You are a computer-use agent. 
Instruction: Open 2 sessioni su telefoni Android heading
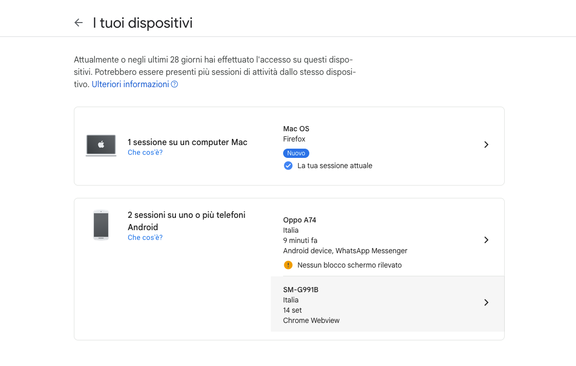tap(187, 221)
